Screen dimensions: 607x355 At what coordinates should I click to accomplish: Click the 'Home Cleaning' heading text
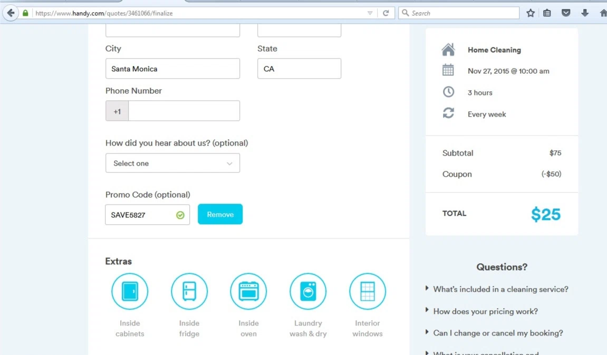[494, 50]
